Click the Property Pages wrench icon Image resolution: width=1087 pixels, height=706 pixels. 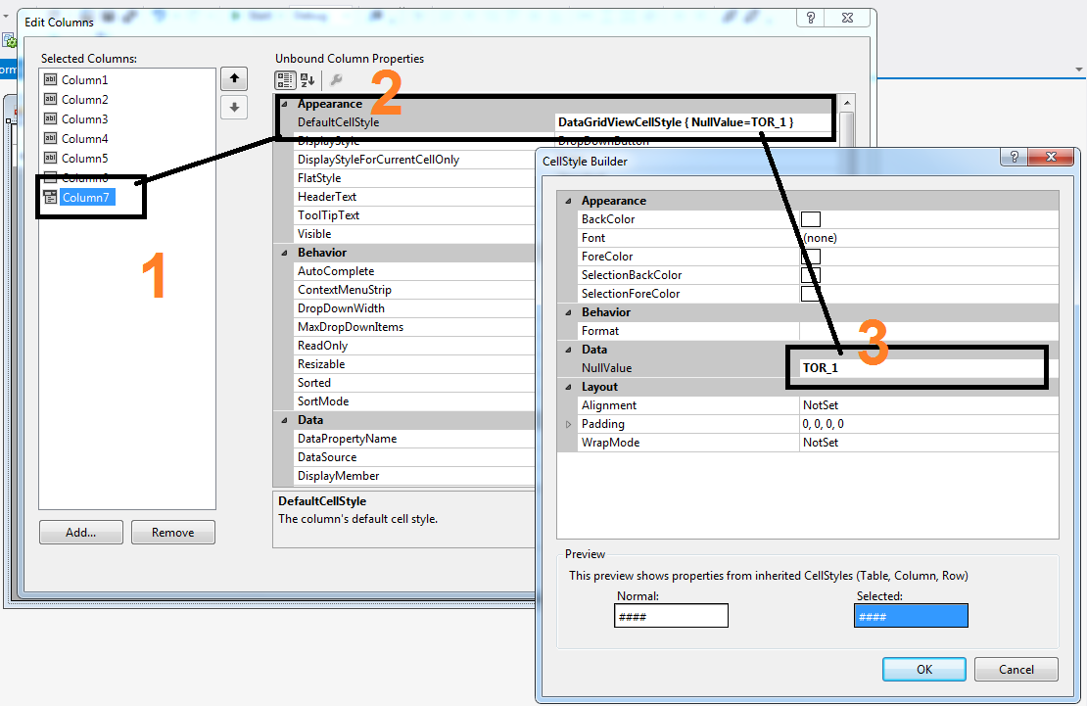pos(336,80)
